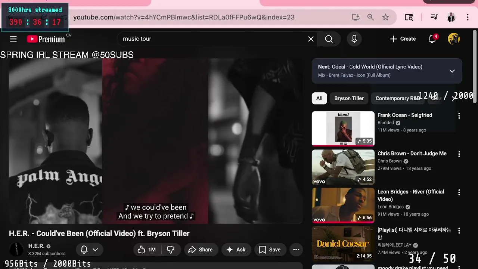Open the Chrome profile picture menu
This screenshot has width=478, height=269.
tap(451, 17)
